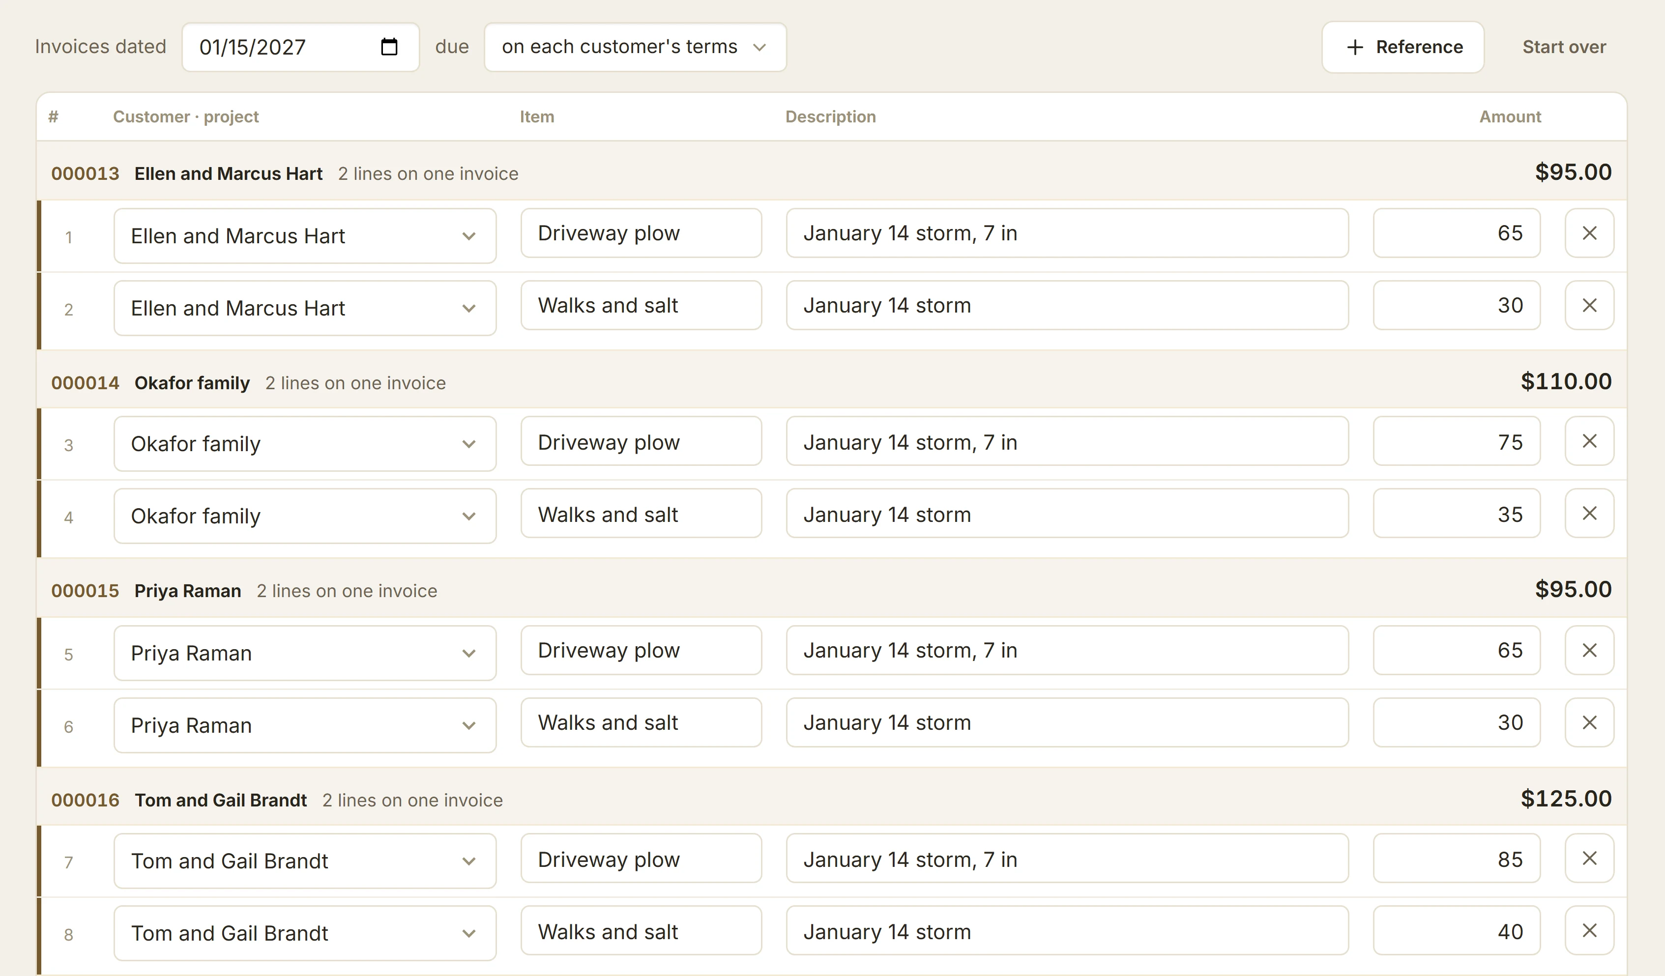The width and height of the screenshot is (1665, 976).
Task: Remove line 5 Priya Raman Driveway plow
Action: (x=1589, y=651)
